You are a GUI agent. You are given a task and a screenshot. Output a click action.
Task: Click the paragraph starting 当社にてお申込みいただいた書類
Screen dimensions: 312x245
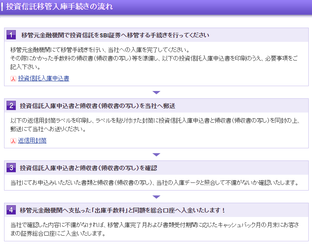[155, 183]
